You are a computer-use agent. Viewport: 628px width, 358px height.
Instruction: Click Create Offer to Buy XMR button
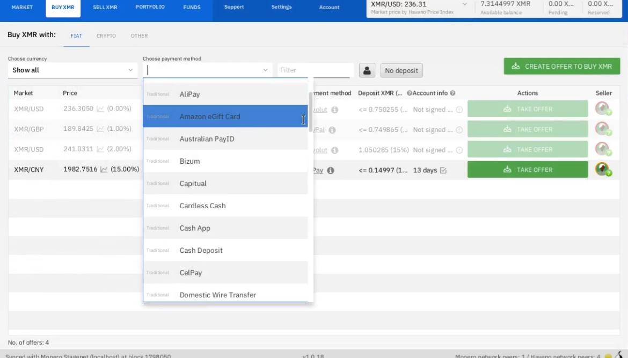coord(561,67)
